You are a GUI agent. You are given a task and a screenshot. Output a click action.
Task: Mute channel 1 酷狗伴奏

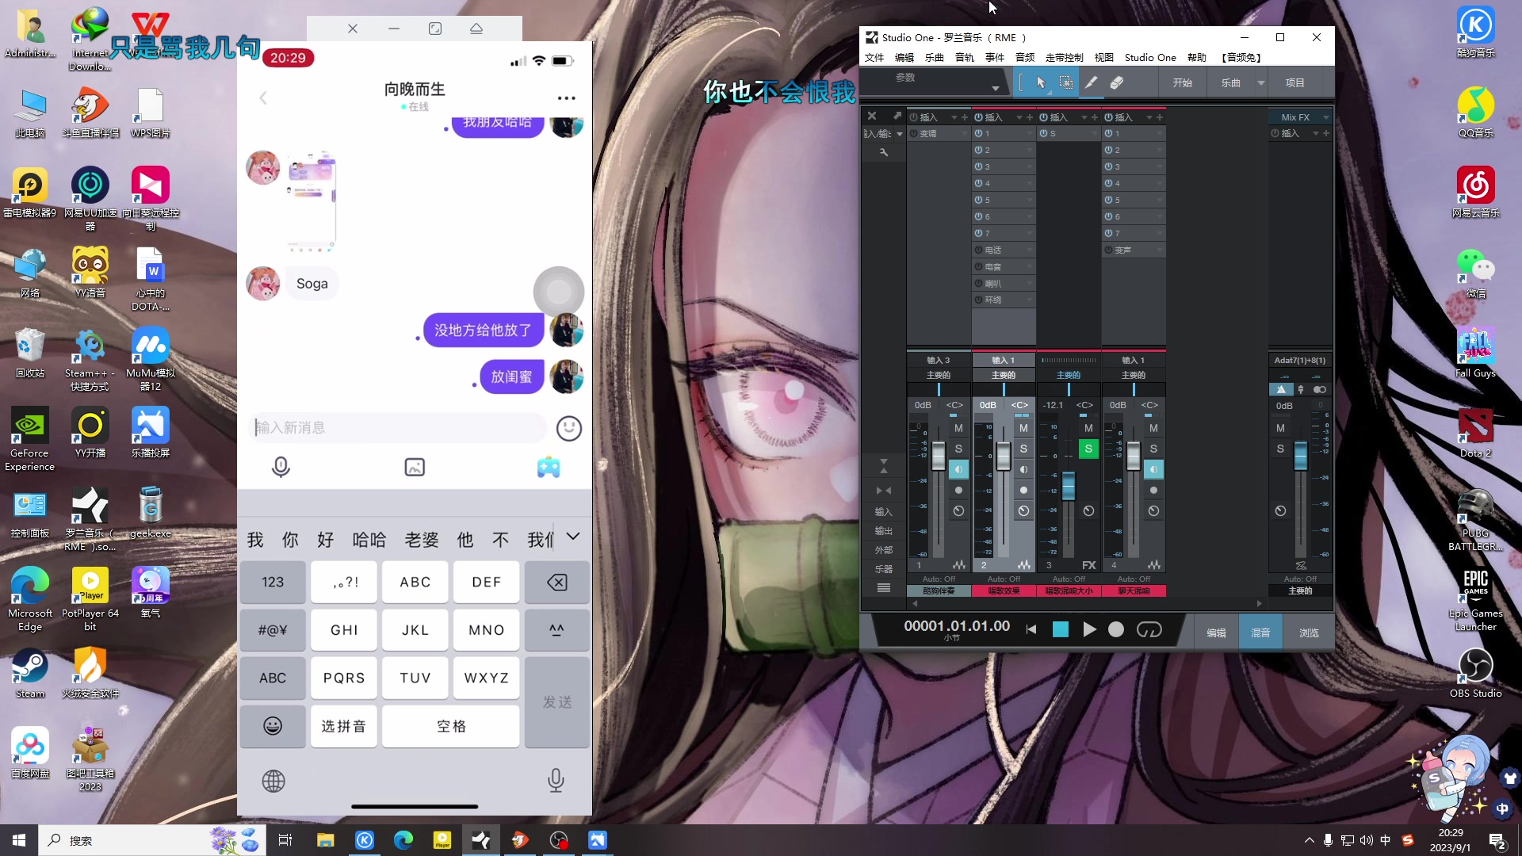point(958,428)
